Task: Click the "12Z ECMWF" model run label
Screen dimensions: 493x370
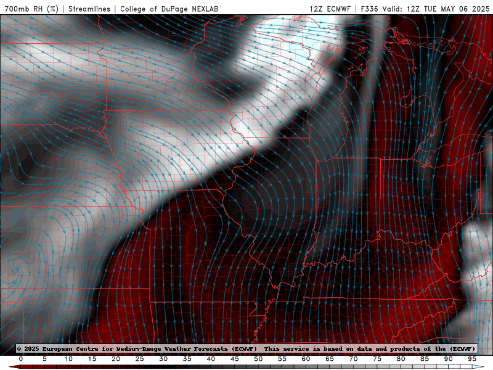Action: (x=330, y=9)
